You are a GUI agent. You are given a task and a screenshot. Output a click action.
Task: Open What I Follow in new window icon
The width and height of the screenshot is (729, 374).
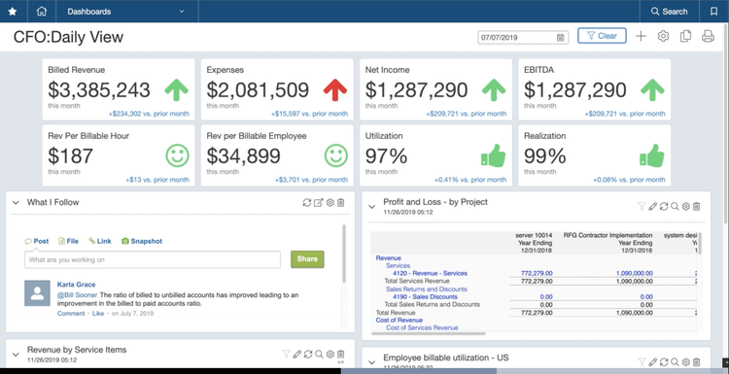click(319, 203)
